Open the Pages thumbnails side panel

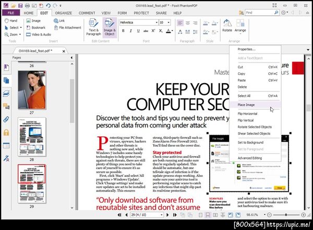pos(6,81)
